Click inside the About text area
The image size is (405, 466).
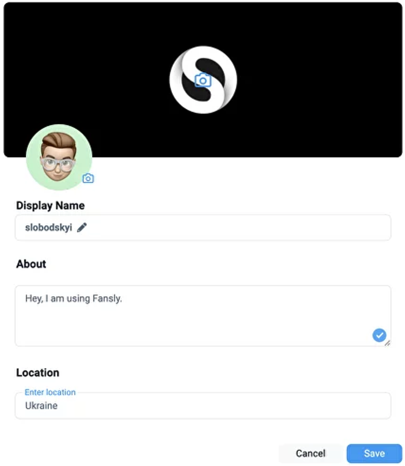click(203, 316)
